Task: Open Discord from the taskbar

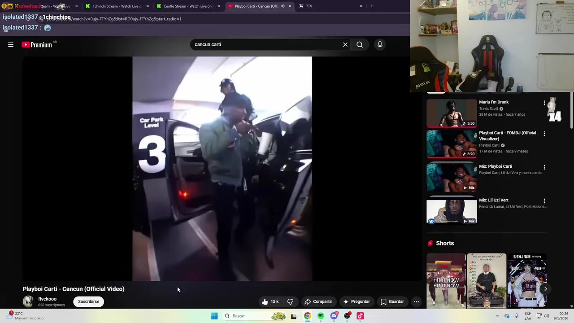Action: pos(334,316)
